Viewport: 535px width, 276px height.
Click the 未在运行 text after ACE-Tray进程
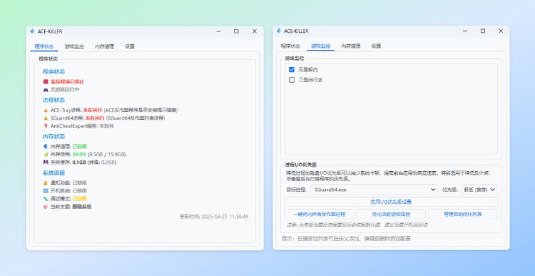click(93, 110)
